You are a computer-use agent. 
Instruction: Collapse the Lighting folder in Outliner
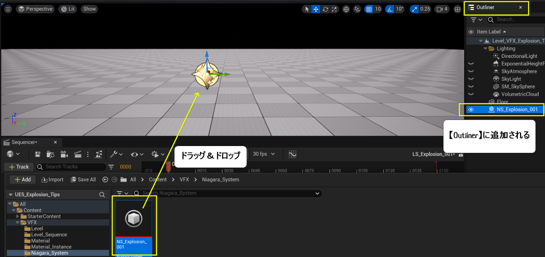pos(485,48)
